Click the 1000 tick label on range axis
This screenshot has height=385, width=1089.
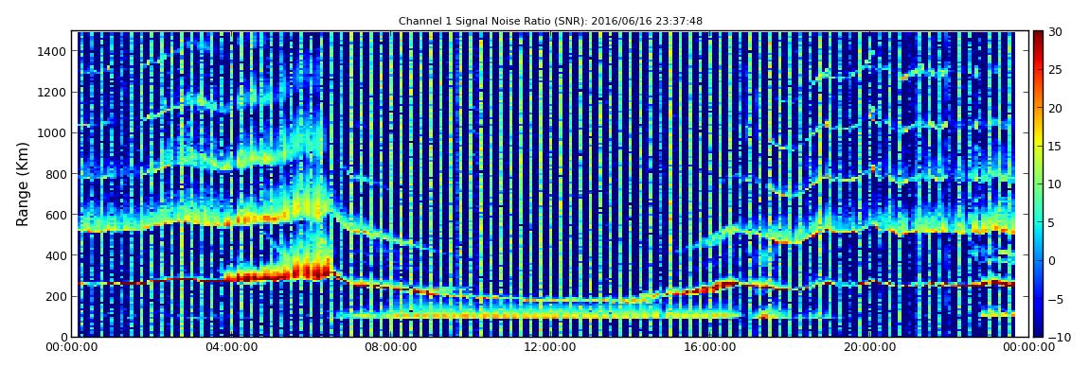tap(53, 133)
